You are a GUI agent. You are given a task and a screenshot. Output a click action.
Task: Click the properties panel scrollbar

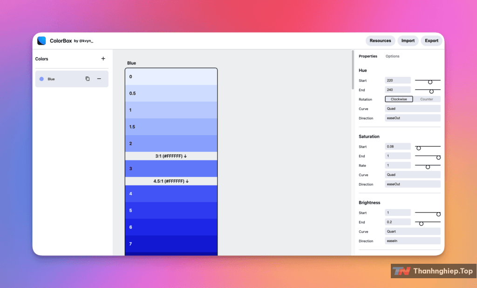[353, 70]
